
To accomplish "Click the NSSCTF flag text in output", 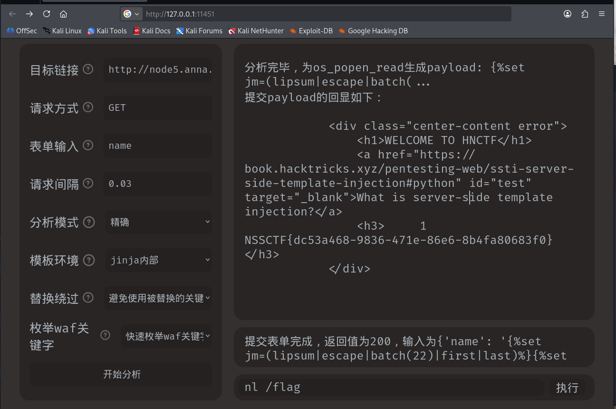I will coord(399,240).
